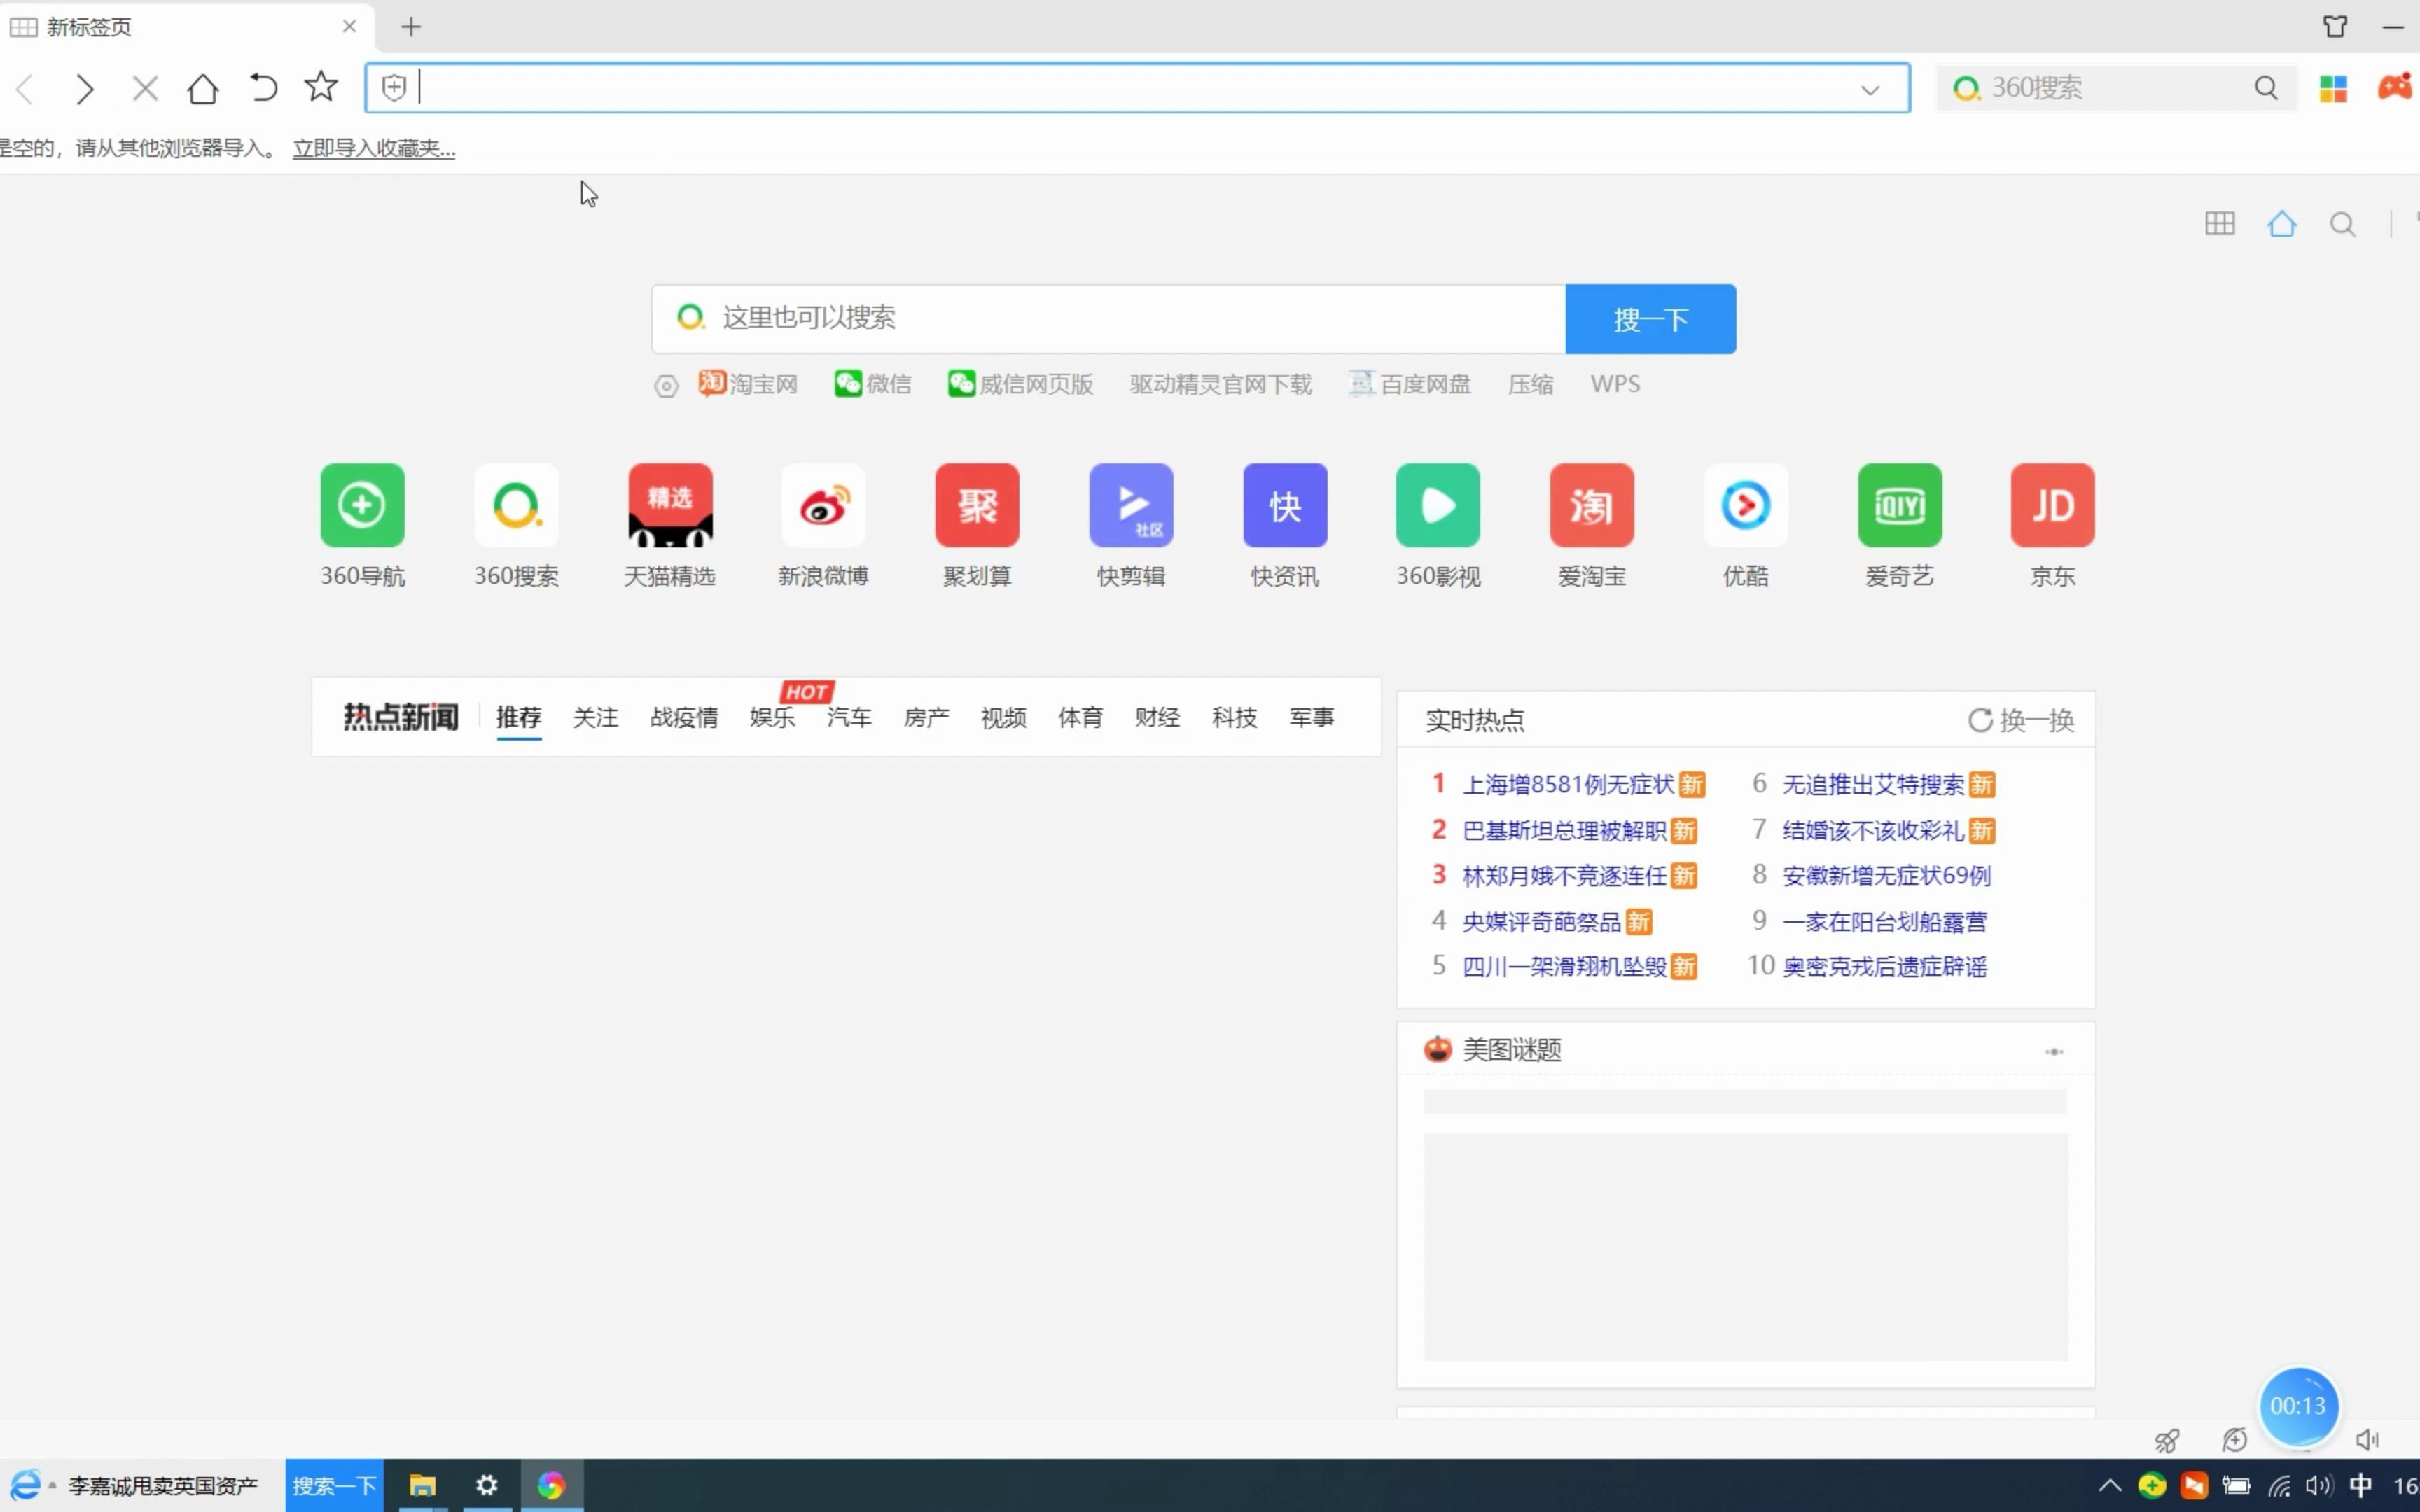2420x1512 pixels.
Task: Open the 360影视 shortcut icon
Action: pos(1438,505)
